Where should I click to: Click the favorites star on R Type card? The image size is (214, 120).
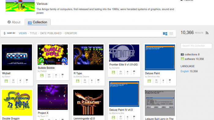[92, 80]
